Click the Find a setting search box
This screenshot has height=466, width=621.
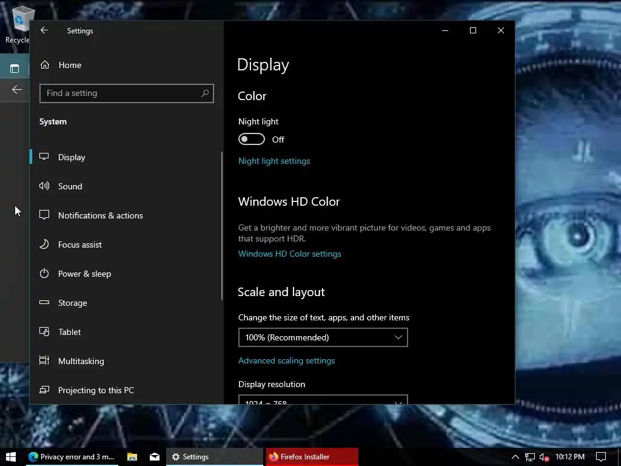point(126,93)
